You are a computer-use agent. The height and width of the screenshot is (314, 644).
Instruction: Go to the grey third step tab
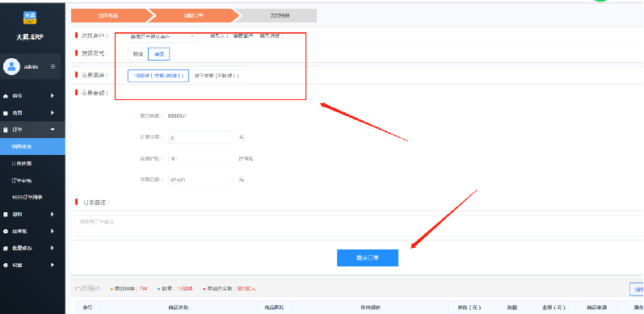[x=279, y=15]
